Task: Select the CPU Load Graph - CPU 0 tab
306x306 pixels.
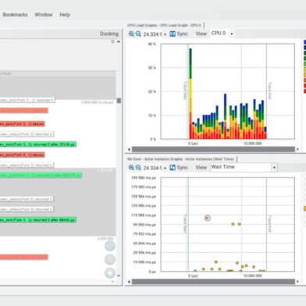Action: pyautogui.click(x=165, y=25)
